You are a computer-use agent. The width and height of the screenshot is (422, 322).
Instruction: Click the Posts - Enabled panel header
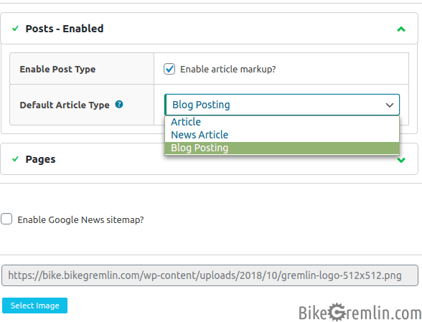210,29
